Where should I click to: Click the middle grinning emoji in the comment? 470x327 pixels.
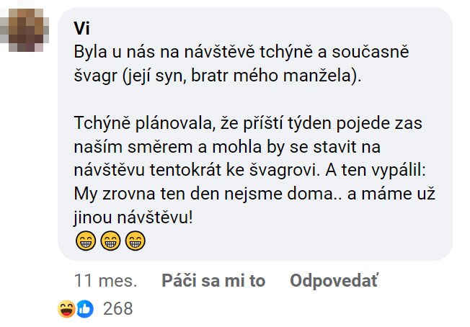tap(110, 241)
